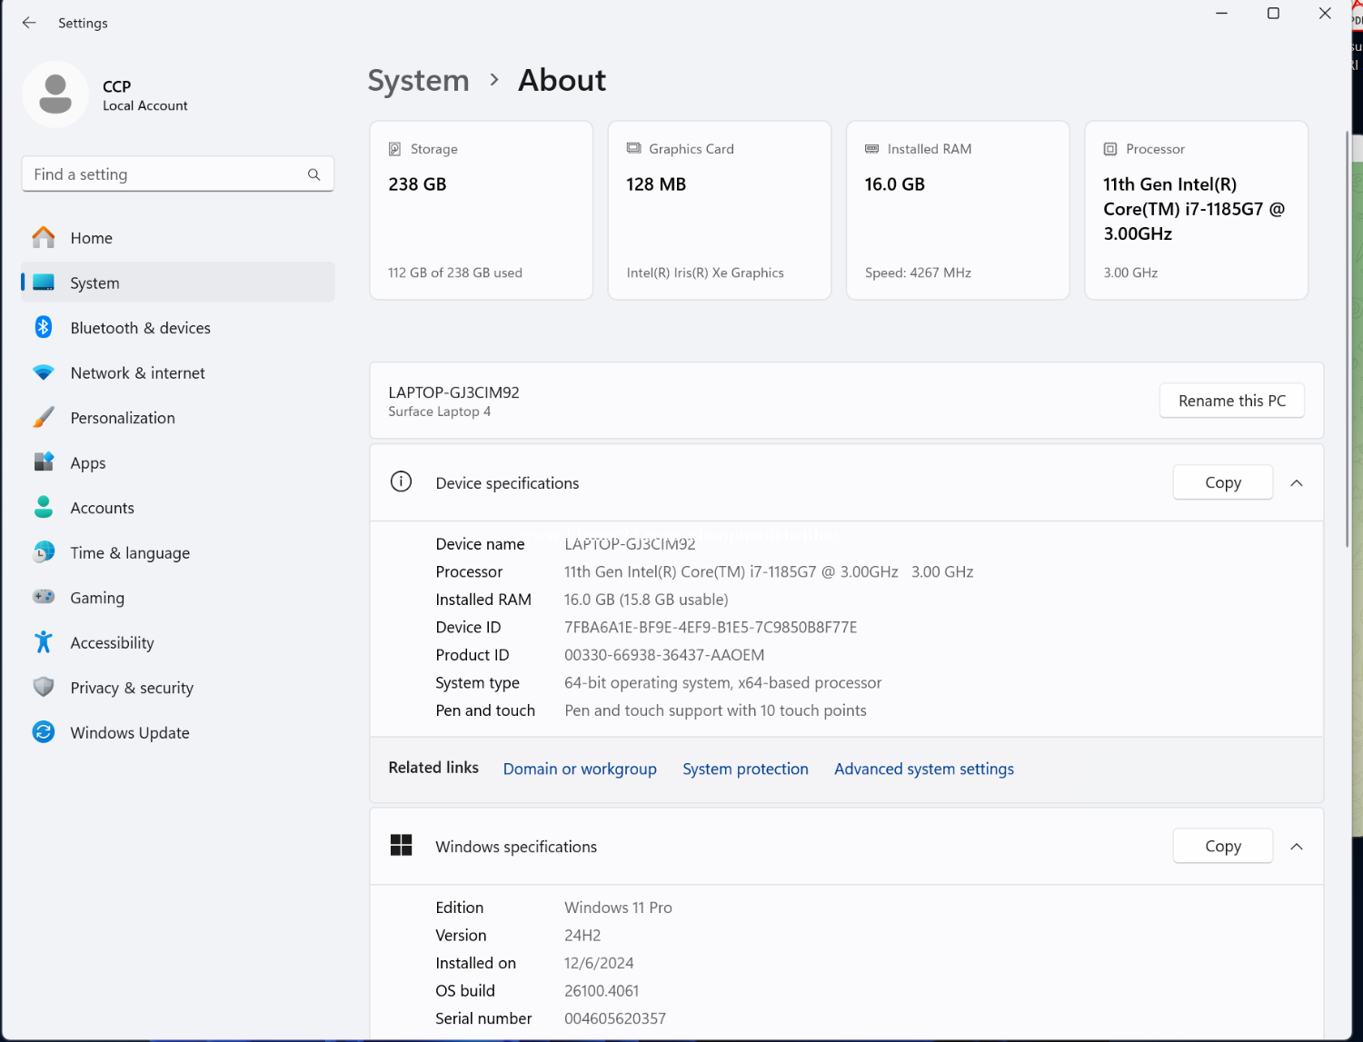
Task: Click the Processor chip icon
Action: click(1110, 149)
